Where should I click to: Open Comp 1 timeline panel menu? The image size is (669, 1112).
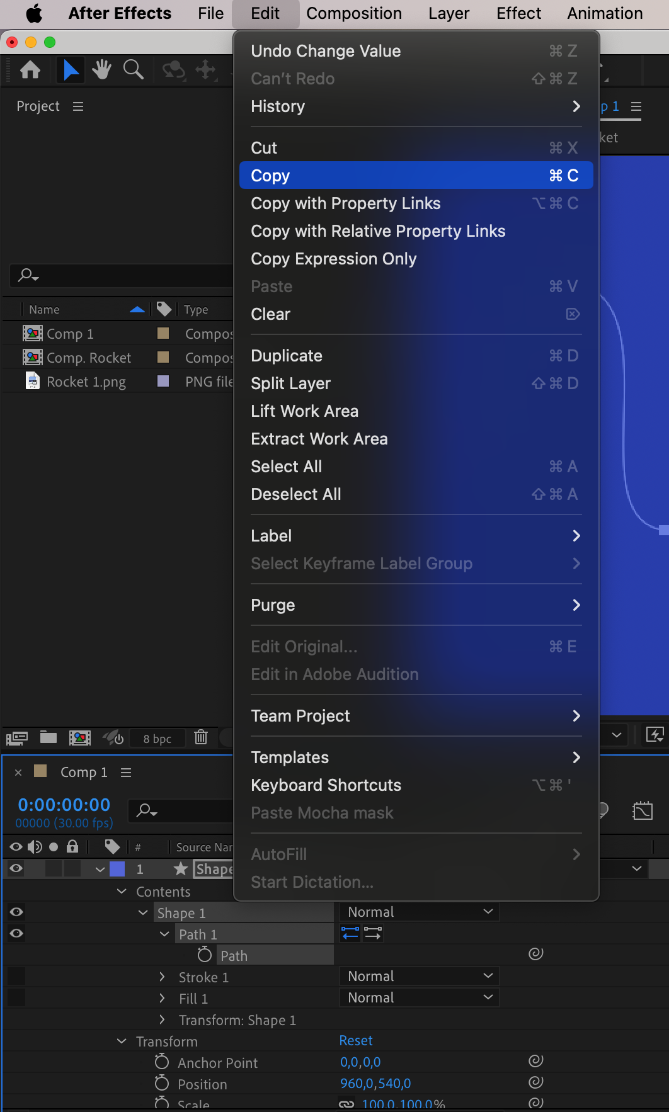(x=126, y=773)
